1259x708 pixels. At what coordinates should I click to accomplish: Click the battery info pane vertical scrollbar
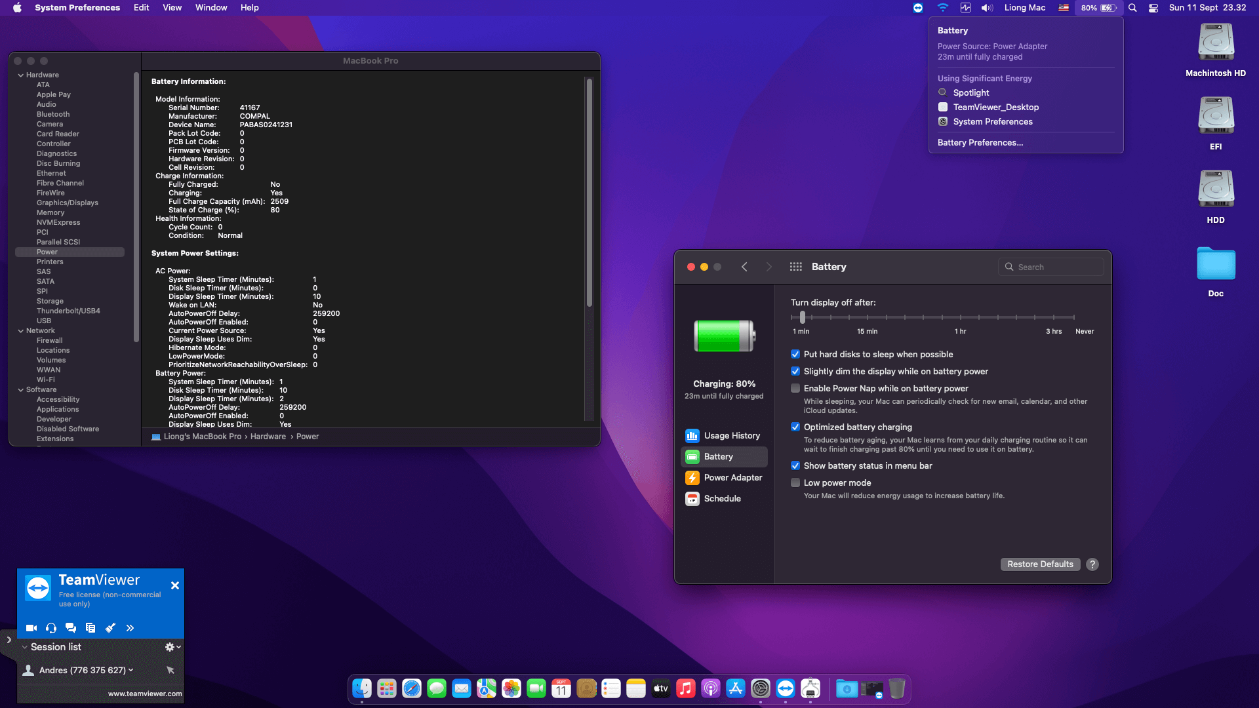coord(589,193)
